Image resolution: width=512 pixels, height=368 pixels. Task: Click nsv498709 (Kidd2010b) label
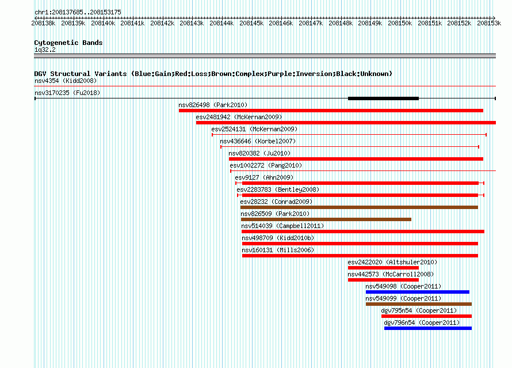click(278, 238)
